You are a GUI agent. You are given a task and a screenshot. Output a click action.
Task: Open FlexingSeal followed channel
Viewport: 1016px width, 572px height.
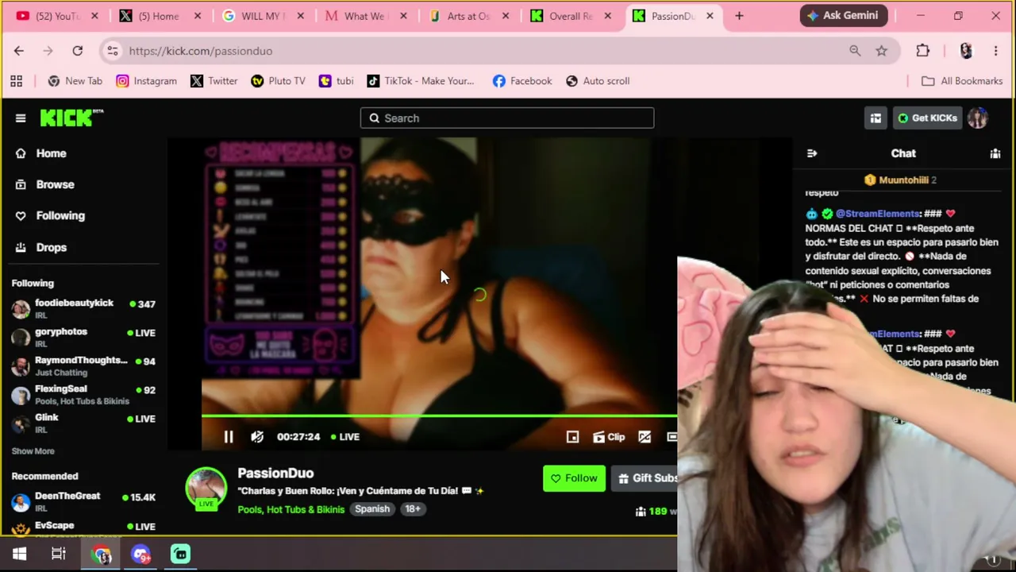[83, 395]
